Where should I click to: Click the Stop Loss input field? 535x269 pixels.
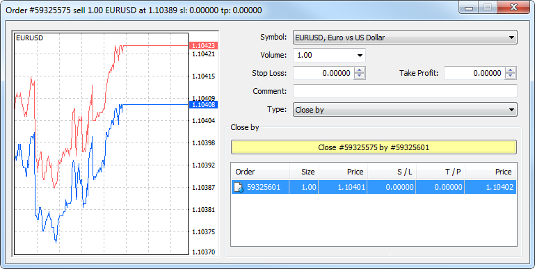pos(324,73)
